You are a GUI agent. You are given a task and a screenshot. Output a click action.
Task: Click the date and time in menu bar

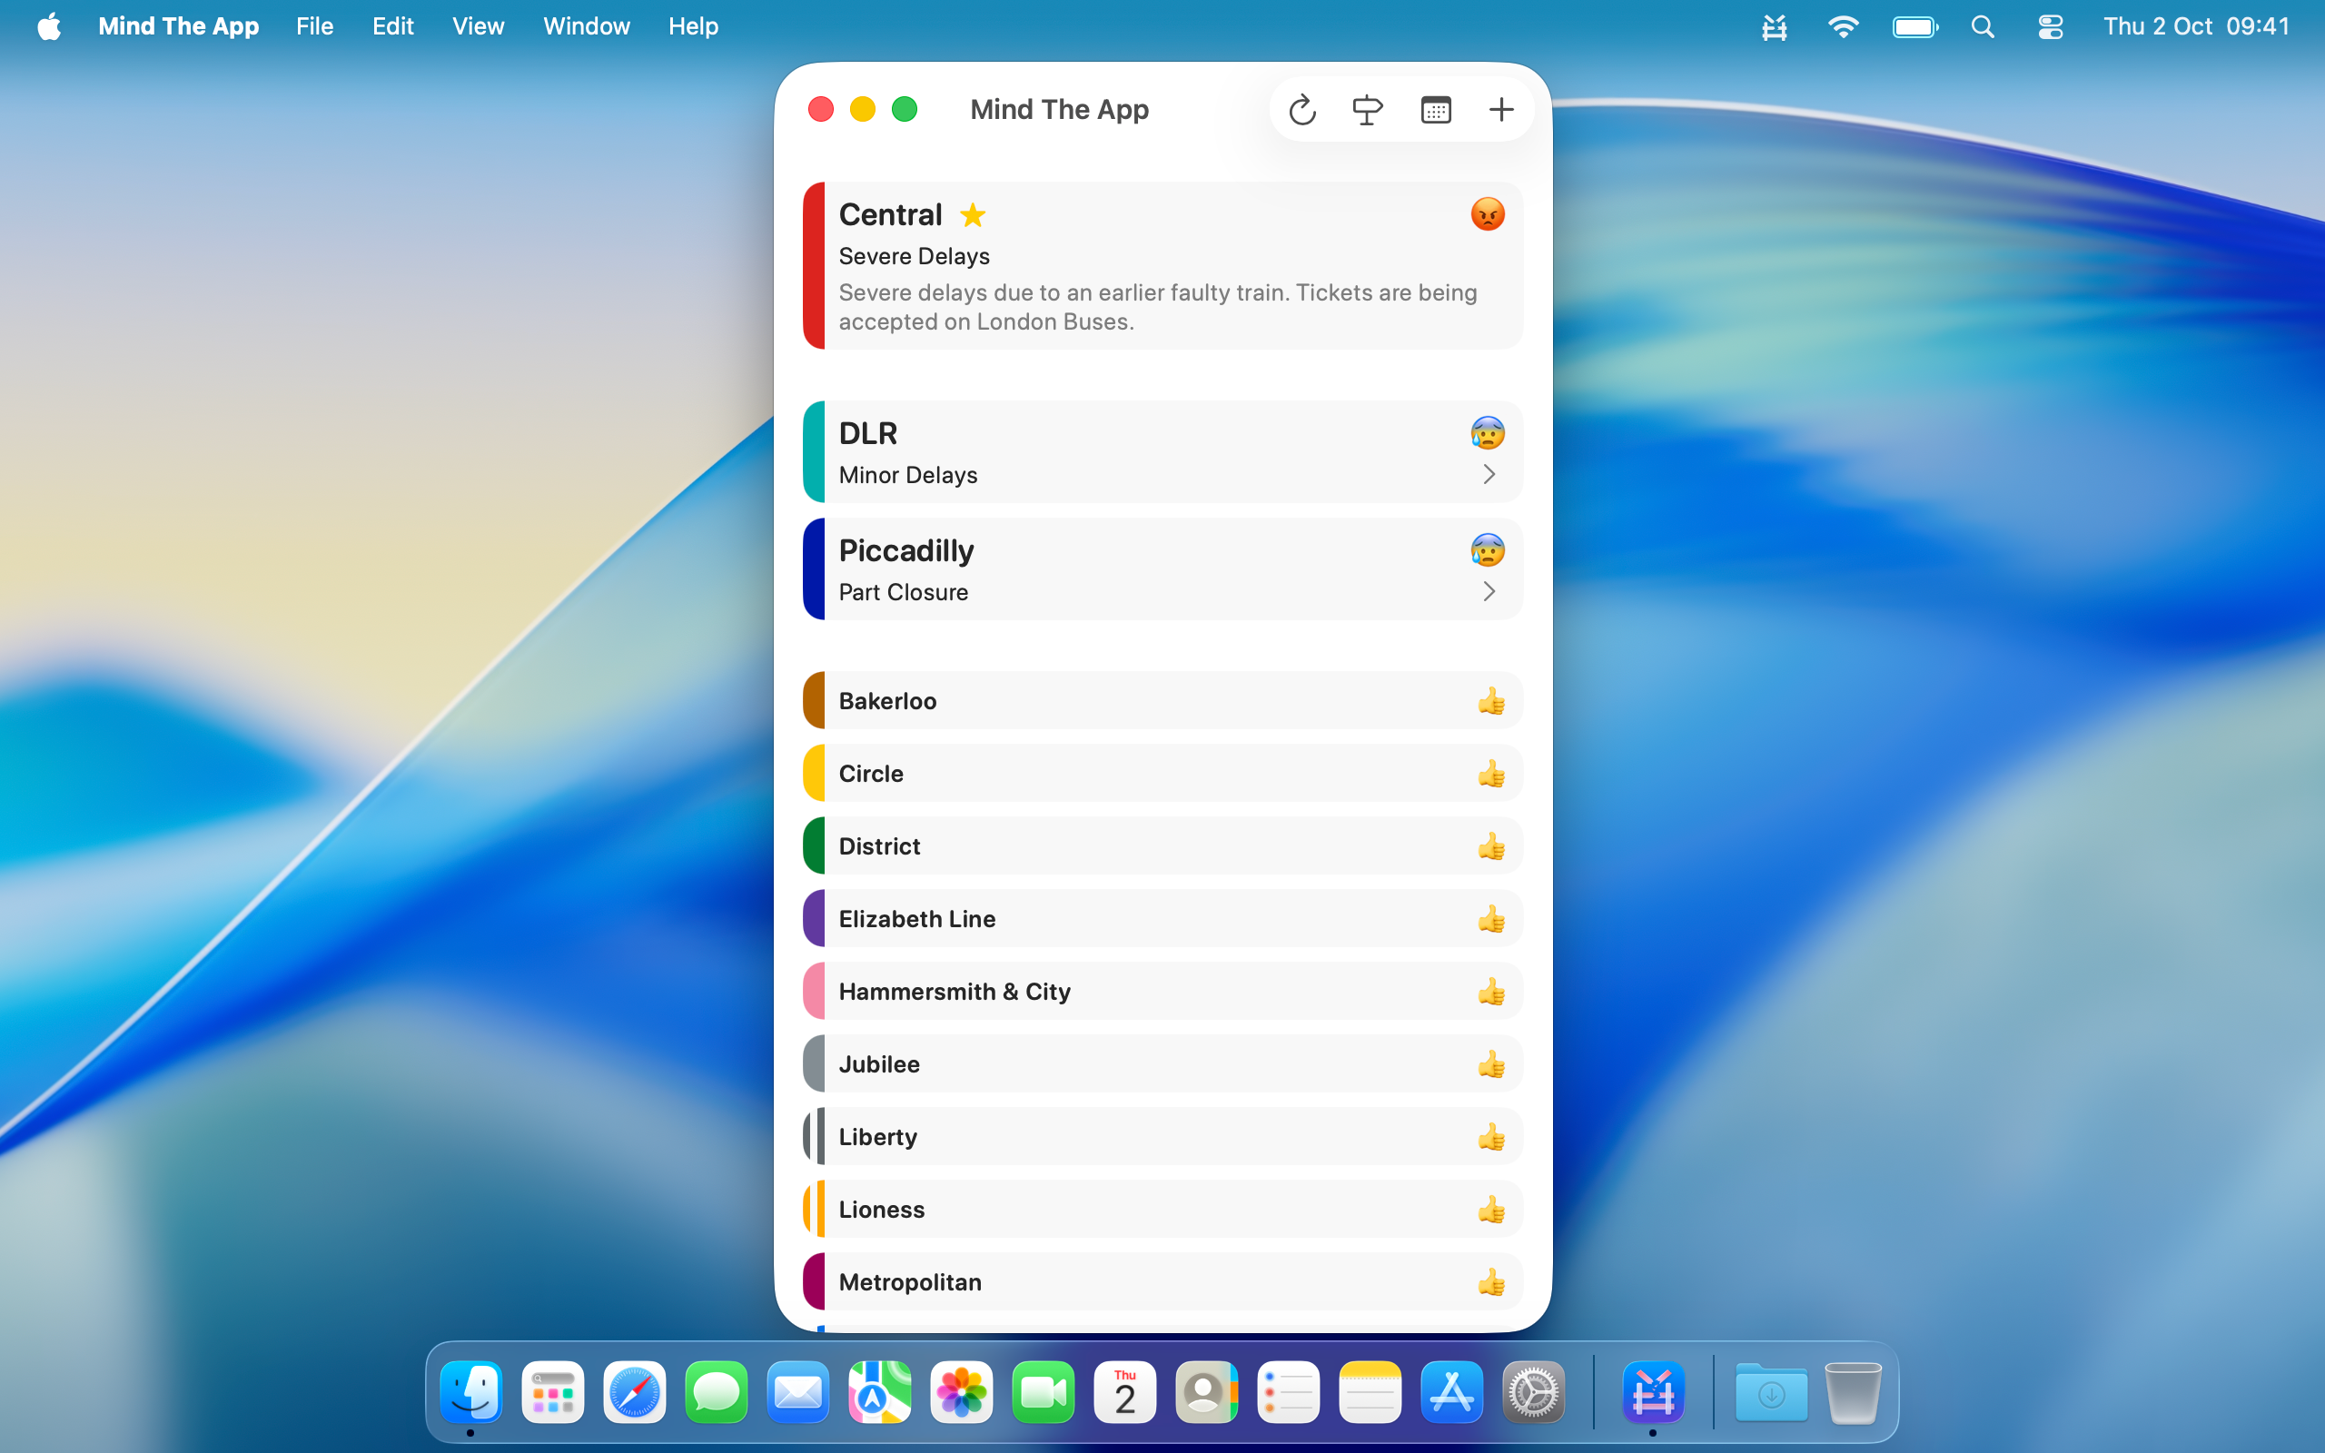[x=2196, y=26]
